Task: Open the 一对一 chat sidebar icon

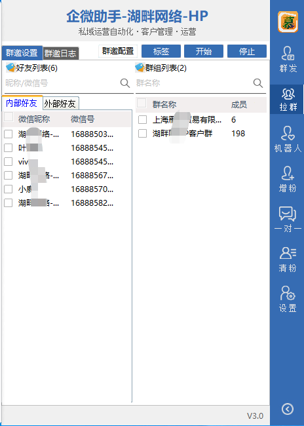Action: click(x=288, y=219)
